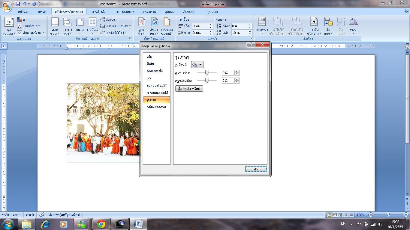Open the Page Color (สีของหน้า) menu
Image resolution: width=410 pixels, height=230 pixels.
point(154,26)
